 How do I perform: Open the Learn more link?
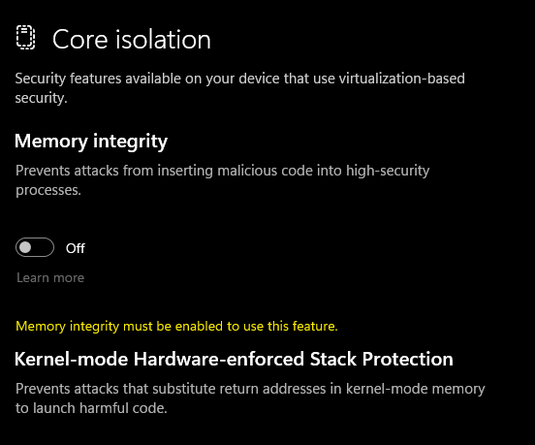click(50, 278)
